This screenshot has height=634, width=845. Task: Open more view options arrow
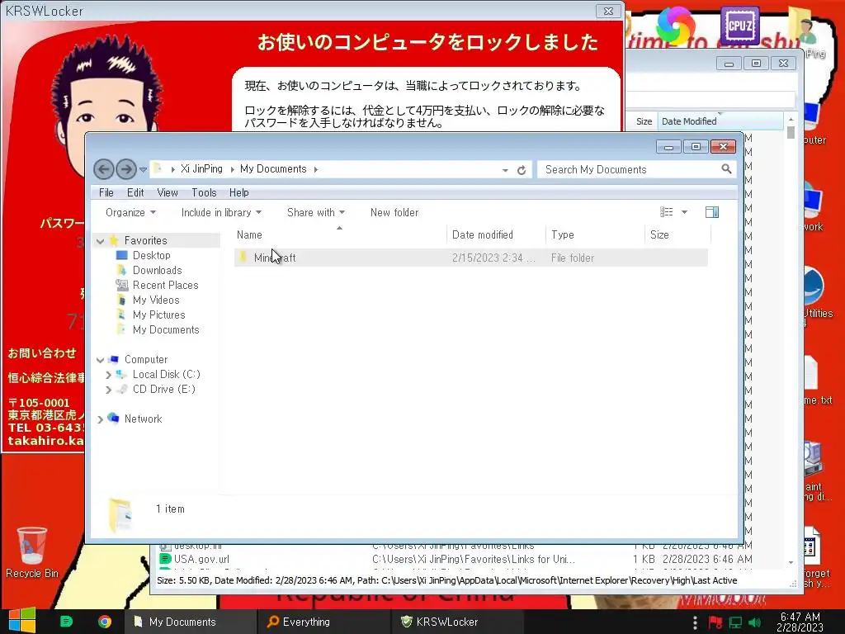pyautogui.click(x=684, y=212)
